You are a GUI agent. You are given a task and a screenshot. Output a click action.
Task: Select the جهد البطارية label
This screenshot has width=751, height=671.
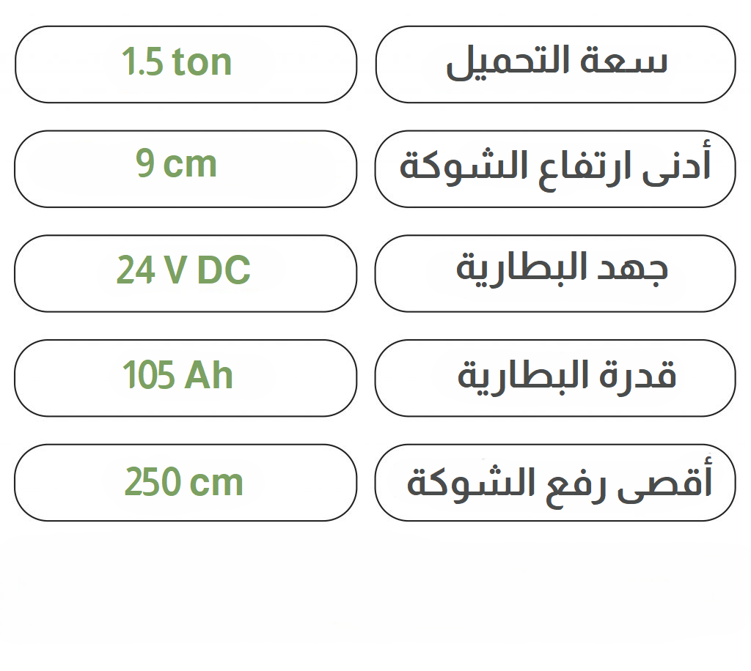coord(555,273)
